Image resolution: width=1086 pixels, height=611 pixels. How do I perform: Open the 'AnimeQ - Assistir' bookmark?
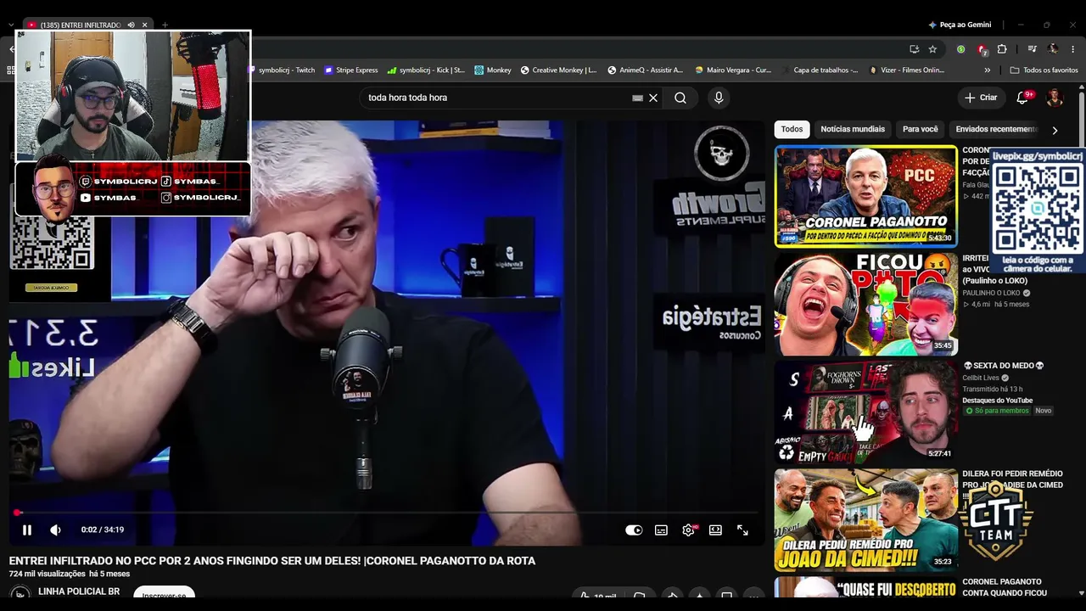645,70
